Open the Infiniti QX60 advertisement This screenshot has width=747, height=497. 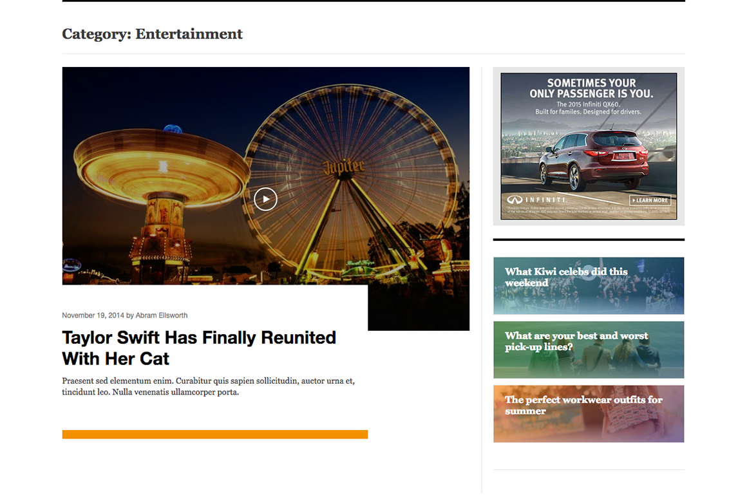(589, 146)
